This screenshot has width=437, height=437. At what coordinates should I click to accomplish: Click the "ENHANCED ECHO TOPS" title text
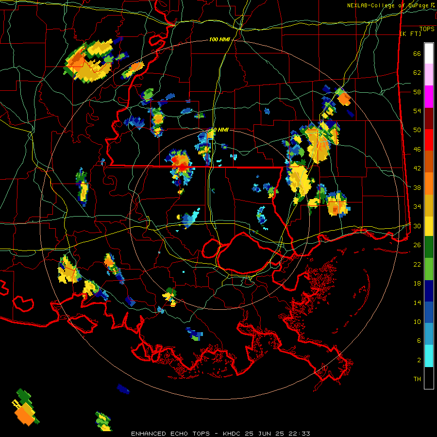(170, 434)
